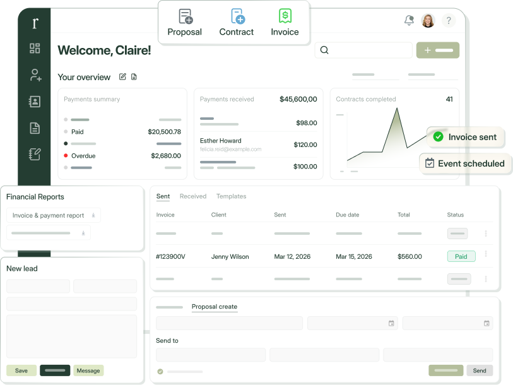Download the Invoice & payment report

93,215
